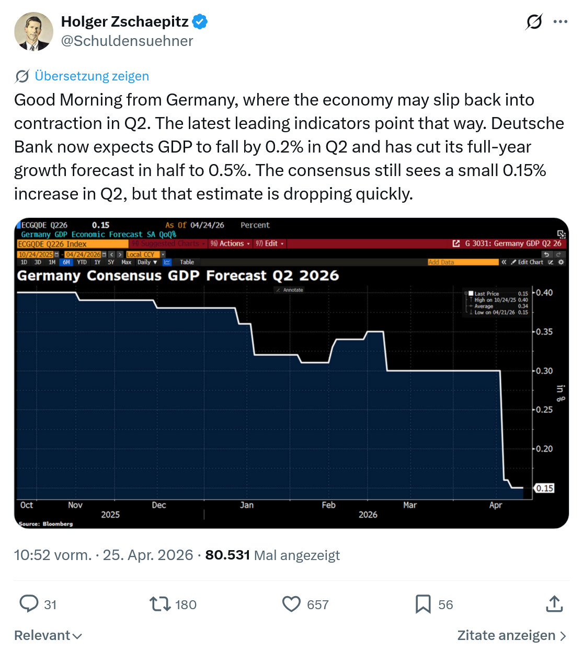The width and height of the screenshot is (583, 652).
Task: Expand the Relevant sort dropdown
Action: (48, 635)
